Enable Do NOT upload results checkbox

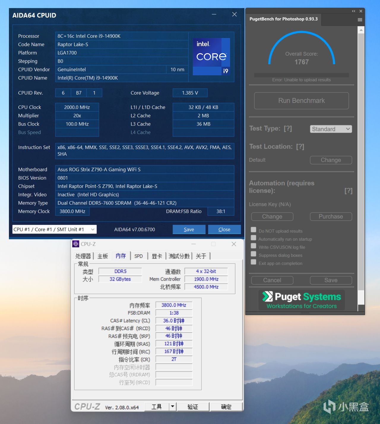tap(254, 230)
